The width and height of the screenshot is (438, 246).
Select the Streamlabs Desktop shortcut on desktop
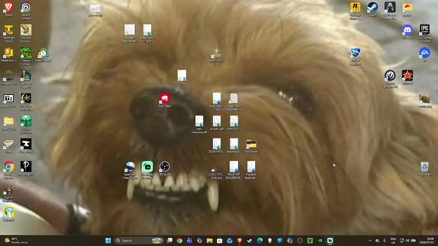(x=147, y=170)
